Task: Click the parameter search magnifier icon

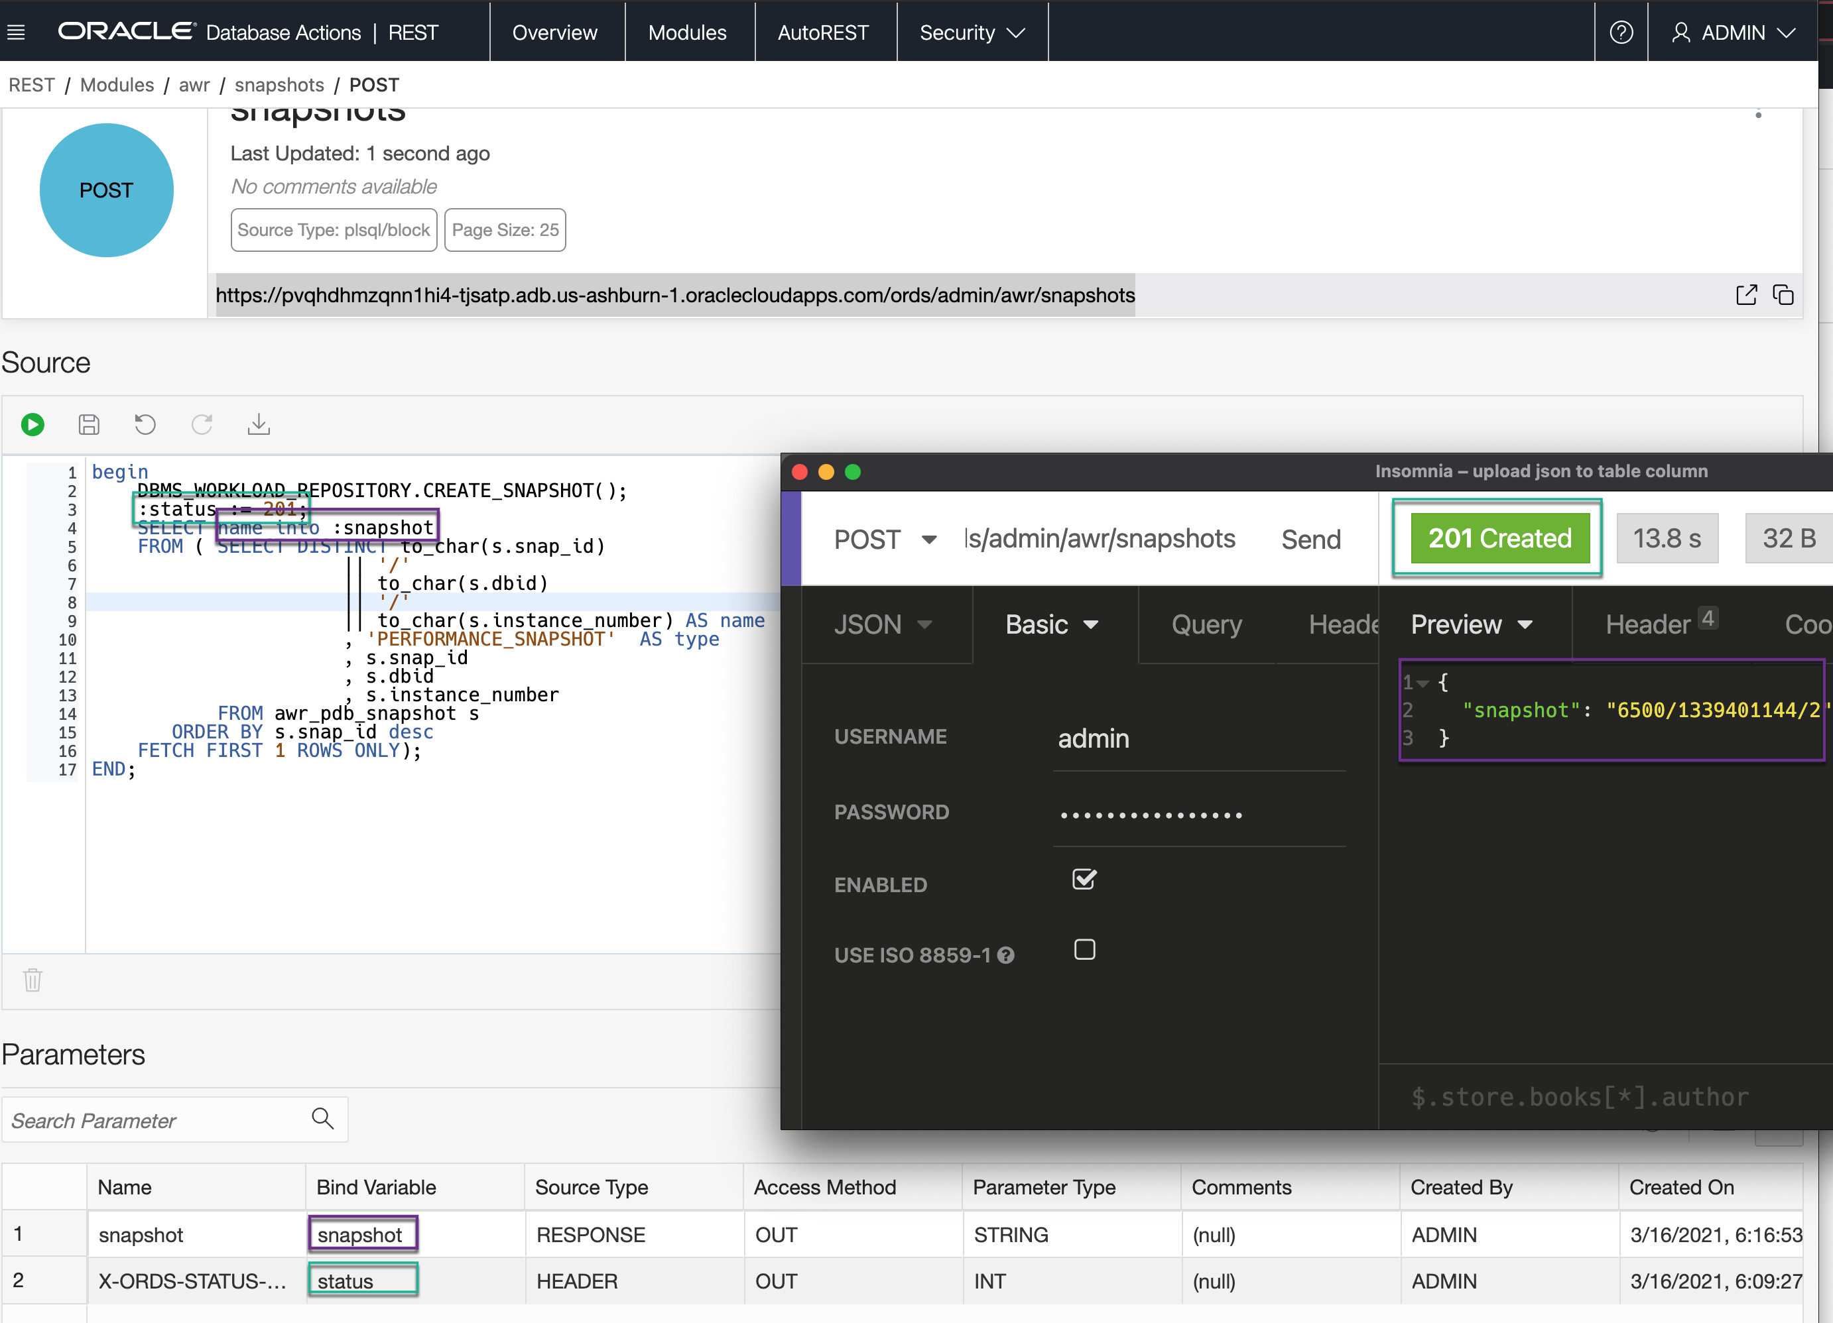Action: pos(322,1118)
